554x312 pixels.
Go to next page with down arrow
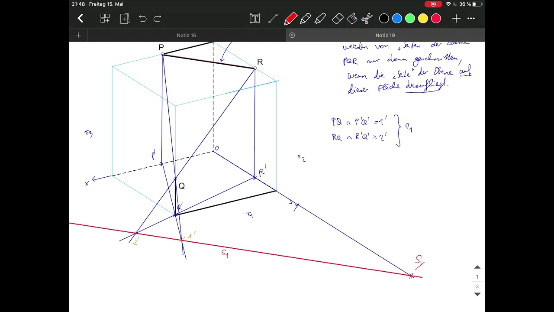tap(477, 294)
